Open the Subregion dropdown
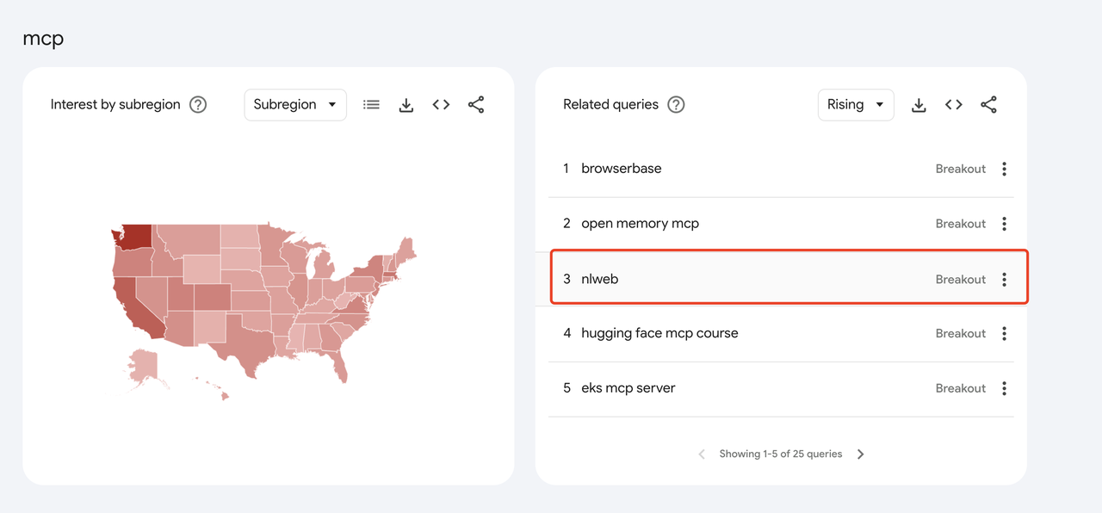Viewport: 1102px width, 513px height. click(x=295, y=105)
